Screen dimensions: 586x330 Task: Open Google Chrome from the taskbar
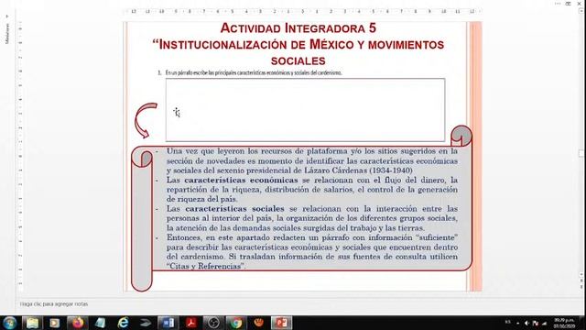click(x=236, y=323)
